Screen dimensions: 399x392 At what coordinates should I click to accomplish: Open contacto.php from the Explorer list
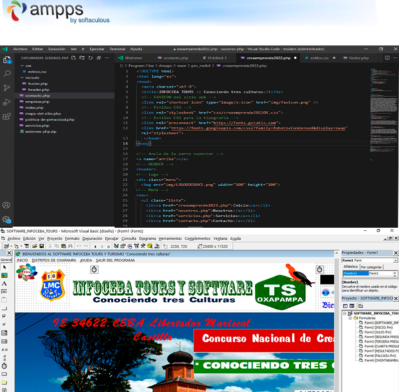tap(37, 95)
